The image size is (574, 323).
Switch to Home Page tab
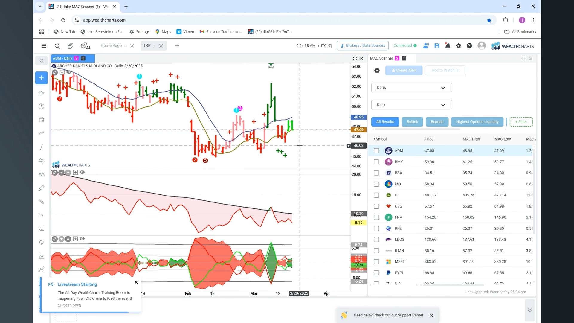(x=111, y=45)
